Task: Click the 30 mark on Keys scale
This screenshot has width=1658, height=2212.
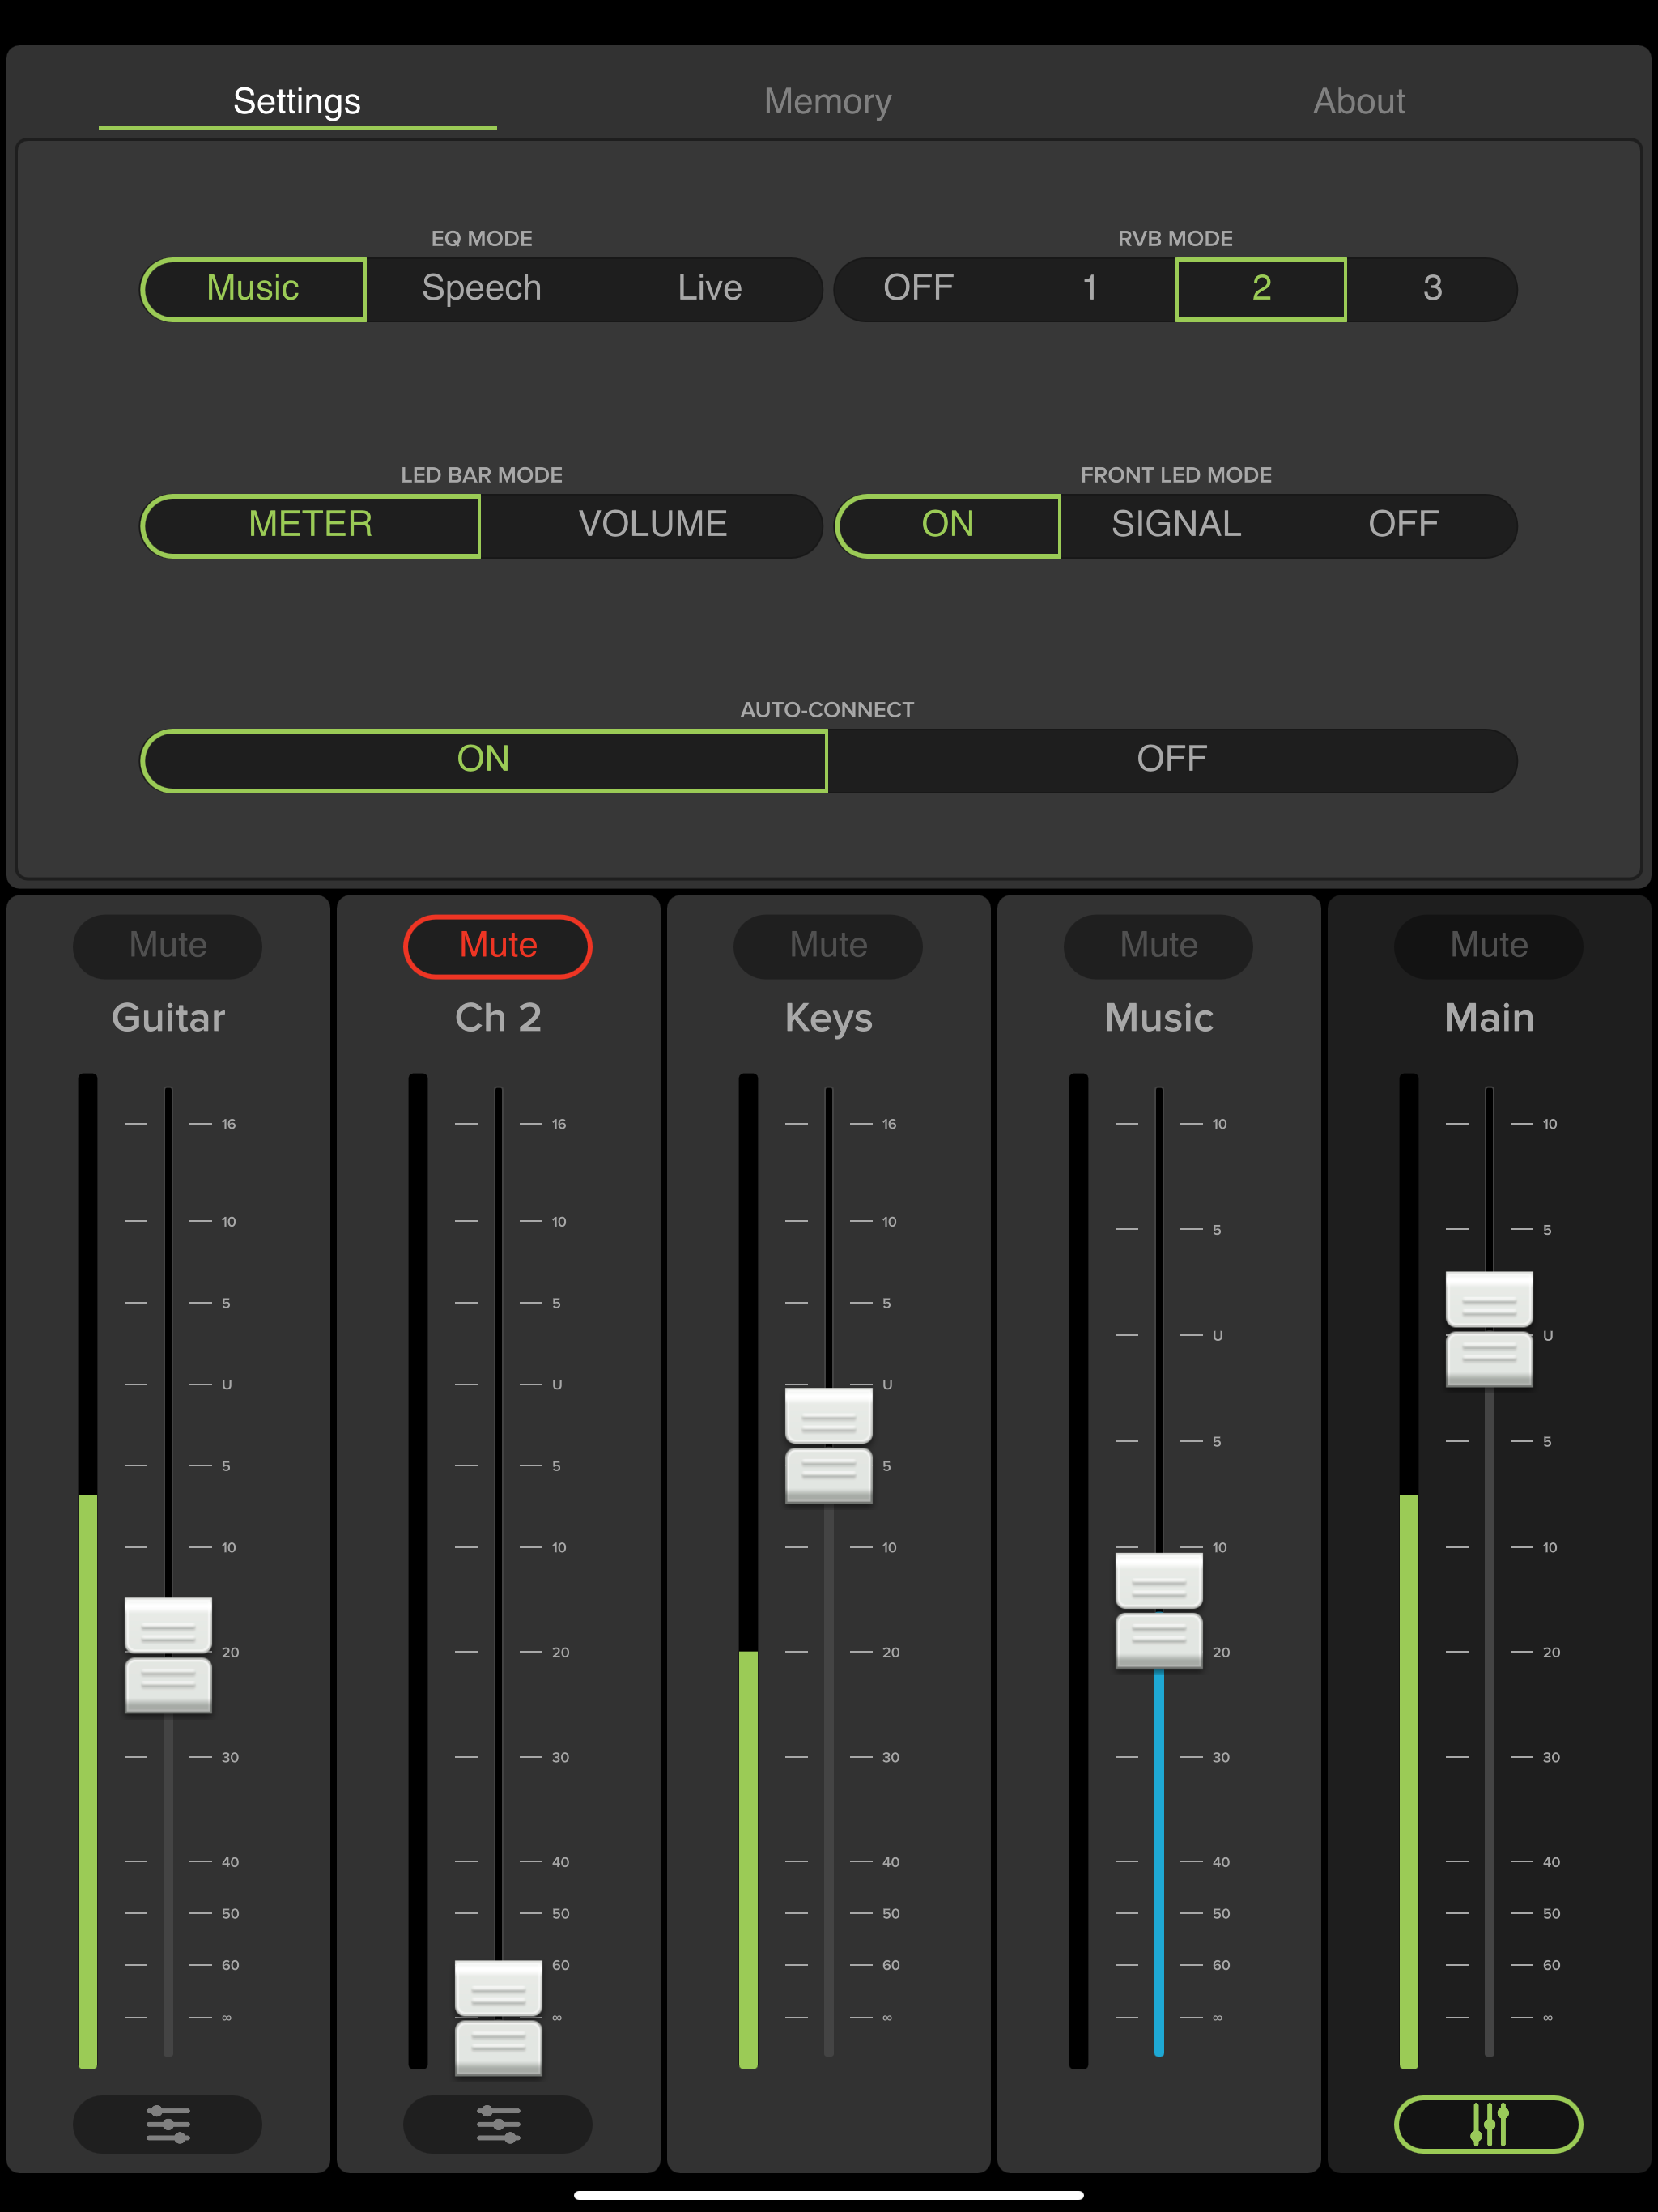Action: coord(890,1757)
